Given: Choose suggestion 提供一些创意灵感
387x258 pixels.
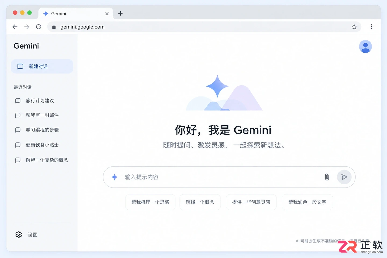Looking at the screenshot, I should 251,202.
